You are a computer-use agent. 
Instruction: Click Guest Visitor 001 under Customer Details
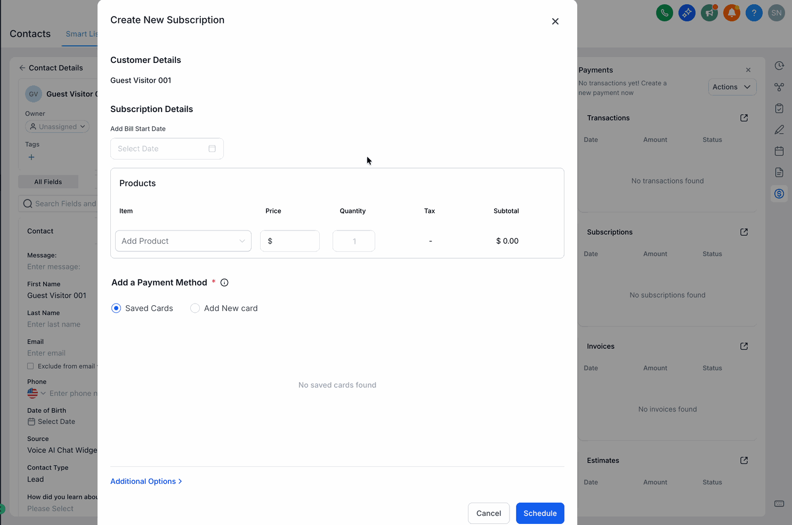pyautogui.click(x=141, y=81)
